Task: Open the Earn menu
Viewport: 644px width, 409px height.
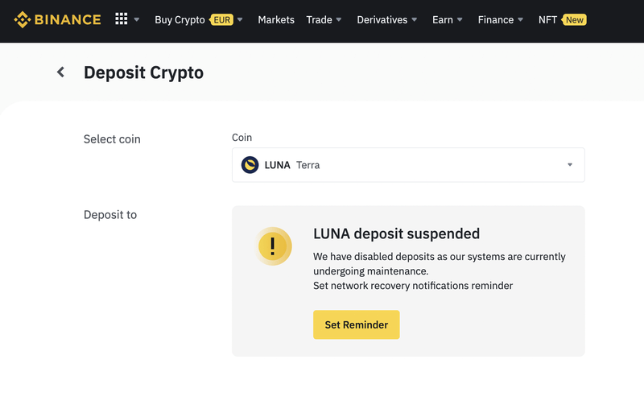Action: (442, 19)
